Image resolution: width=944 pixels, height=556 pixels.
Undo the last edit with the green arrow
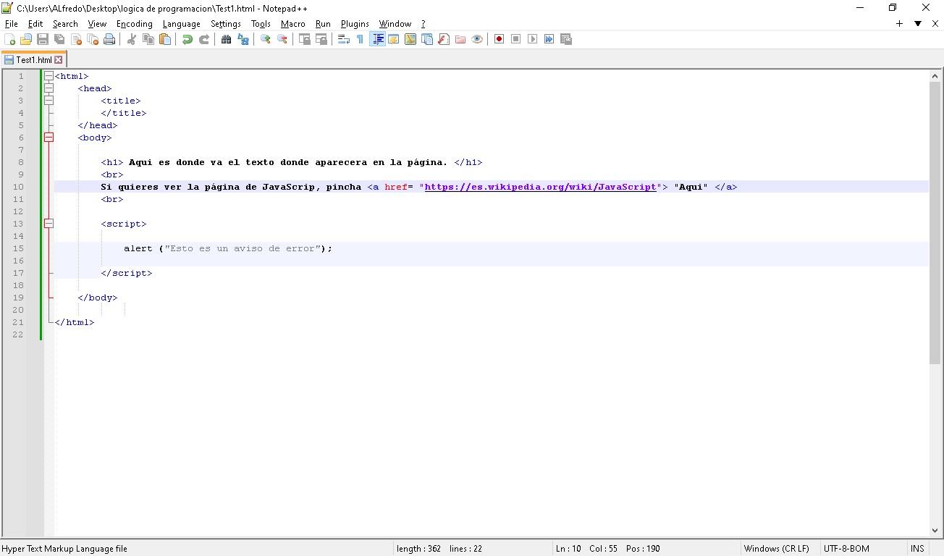pyautogui.click(x=187, y=39)
